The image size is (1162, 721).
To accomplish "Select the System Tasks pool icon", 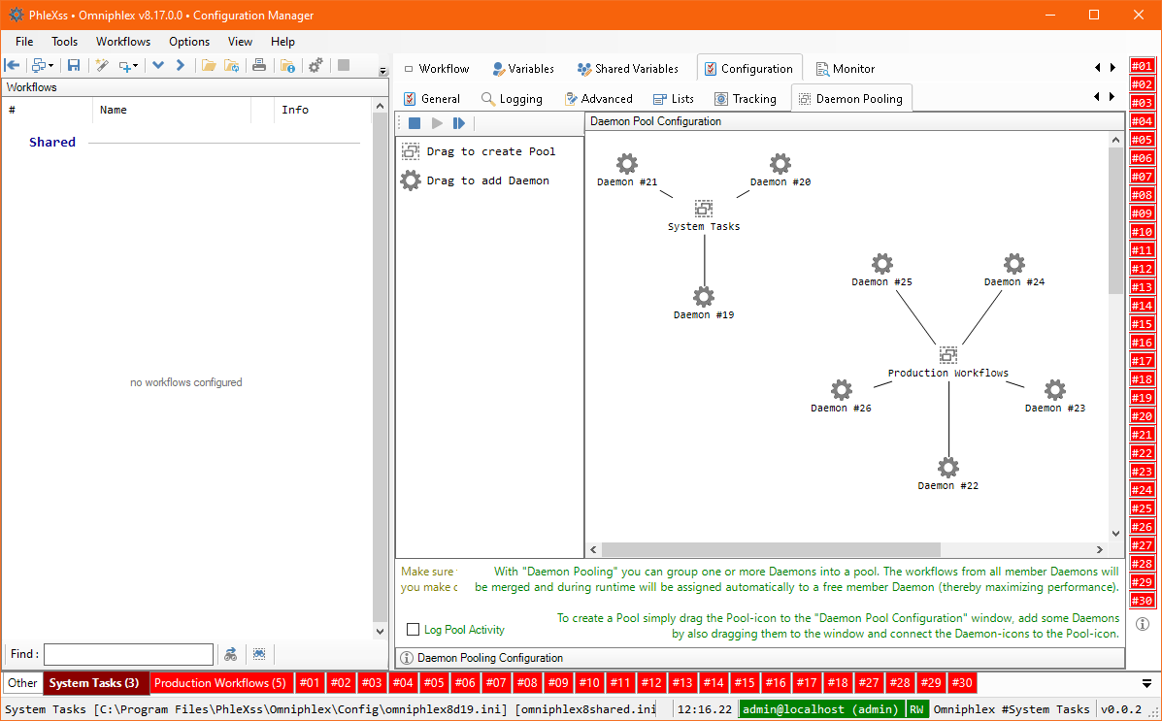I will pos(703,209).
